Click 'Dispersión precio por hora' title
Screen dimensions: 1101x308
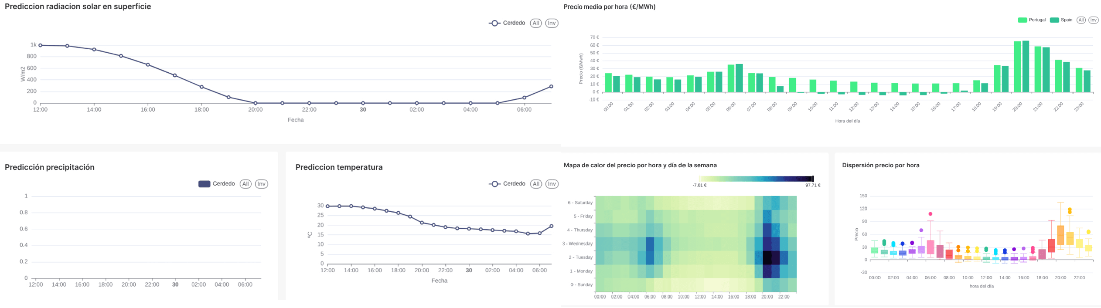coord(881,165)
